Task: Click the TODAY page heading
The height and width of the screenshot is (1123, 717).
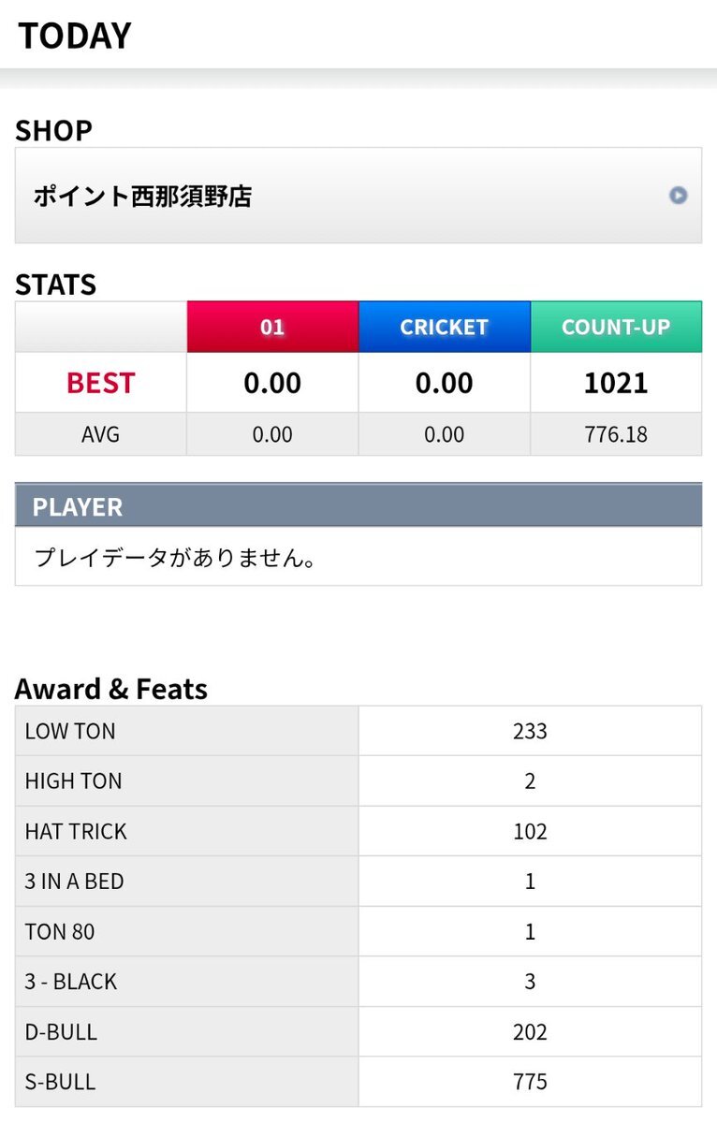Action: pyautogui.click(x=75, y=36)
